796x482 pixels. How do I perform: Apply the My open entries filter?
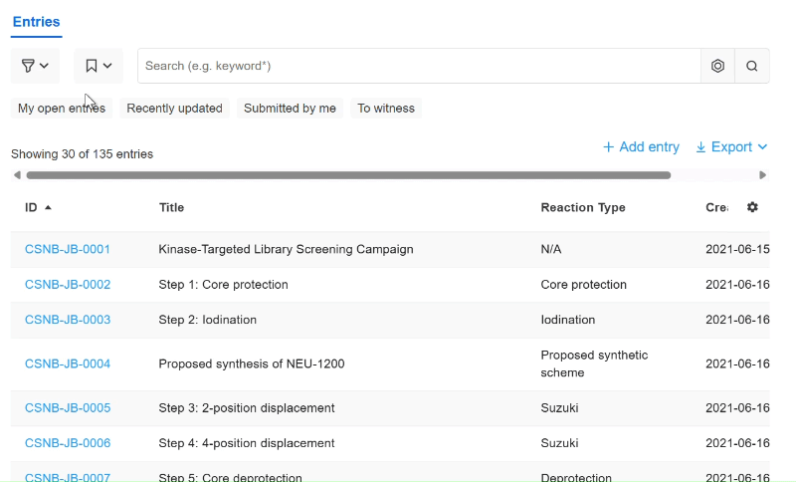(x=62, y=109)
